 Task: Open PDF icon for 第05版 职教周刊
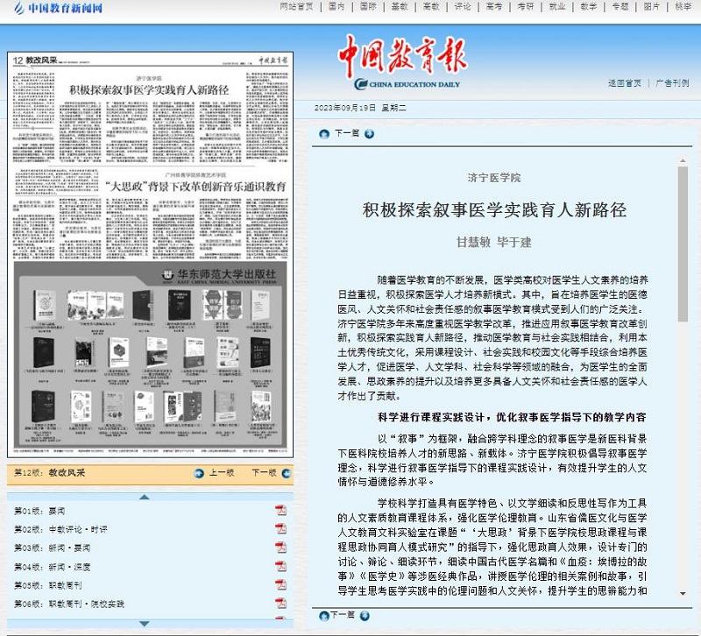(280, 585)
